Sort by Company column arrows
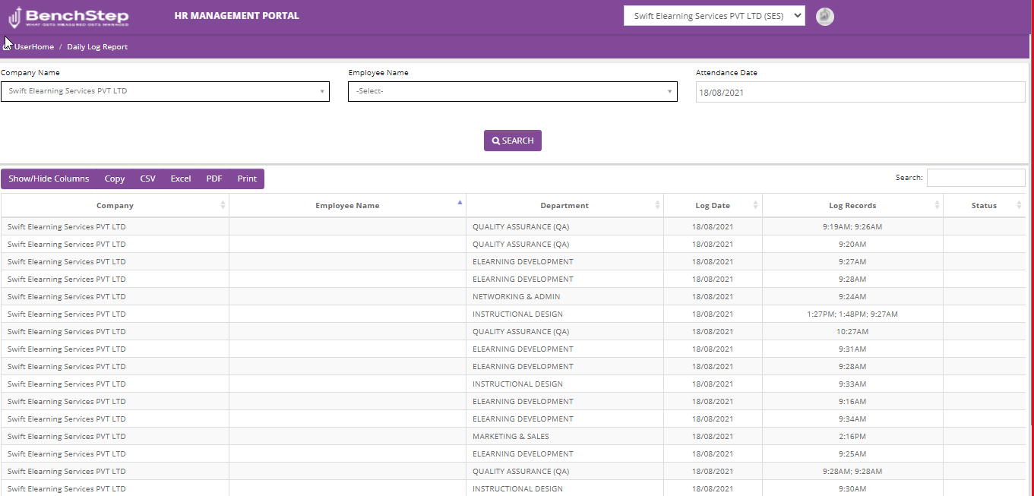The image size is (1034, 496). click(223, 205)
